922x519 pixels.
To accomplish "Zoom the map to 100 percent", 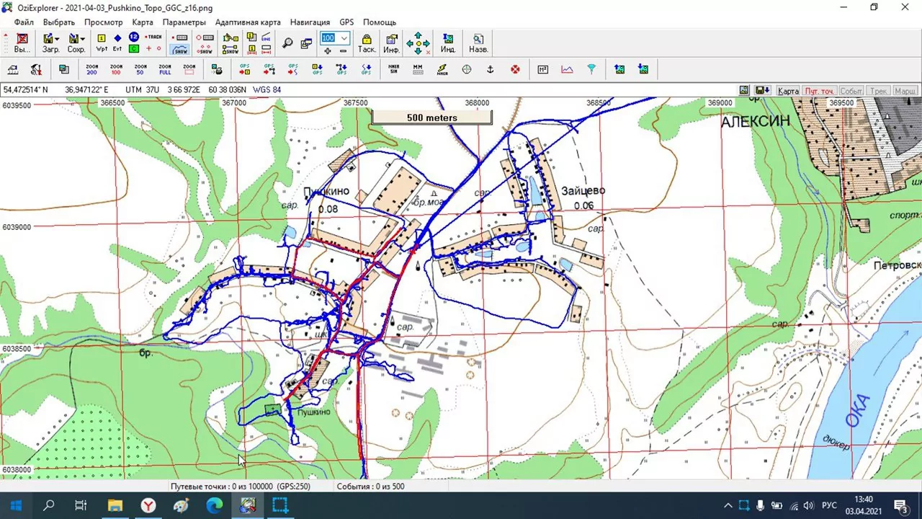I will [116, 69].
